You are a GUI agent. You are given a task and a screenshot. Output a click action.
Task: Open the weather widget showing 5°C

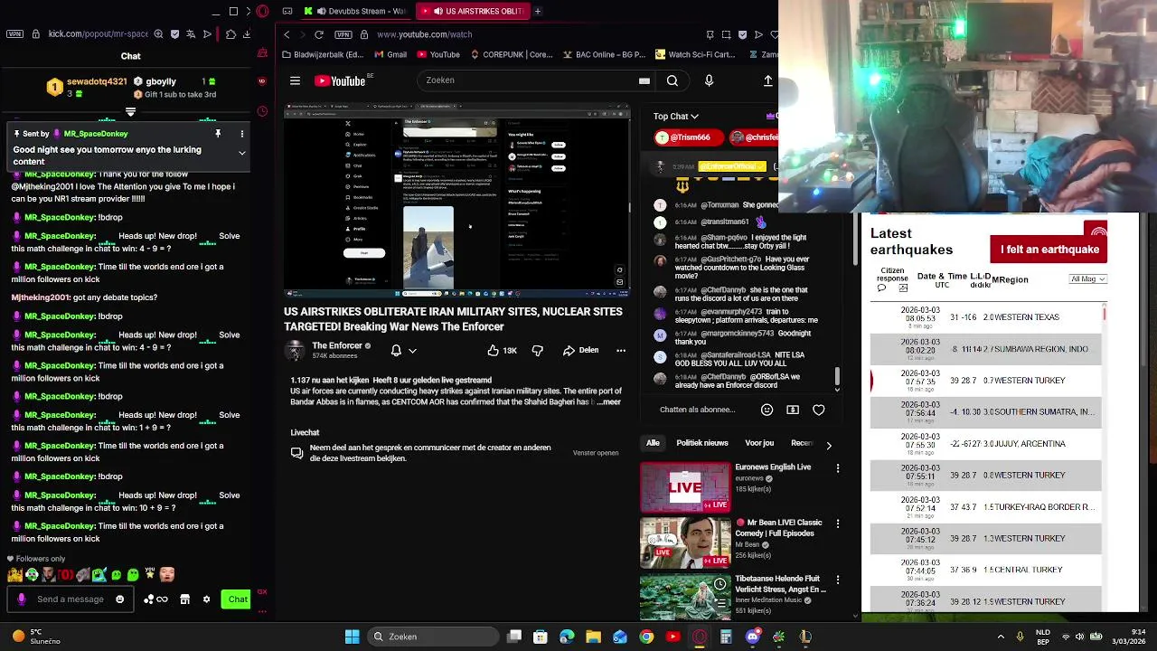pyautogui.click(x=35, y=637)
